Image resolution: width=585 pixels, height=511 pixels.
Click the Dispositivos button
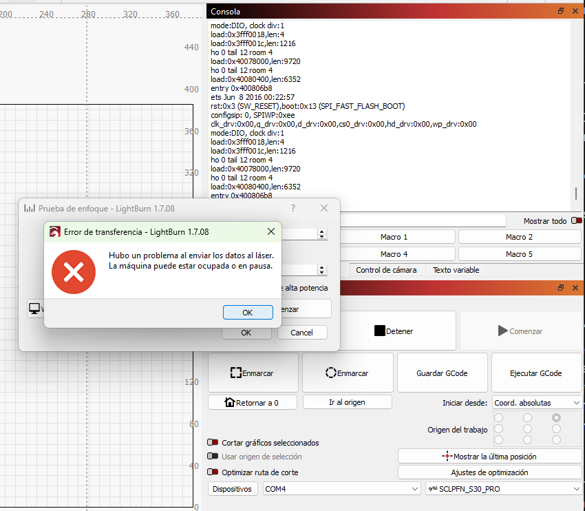pyautogui.click(x=233, y=488)
